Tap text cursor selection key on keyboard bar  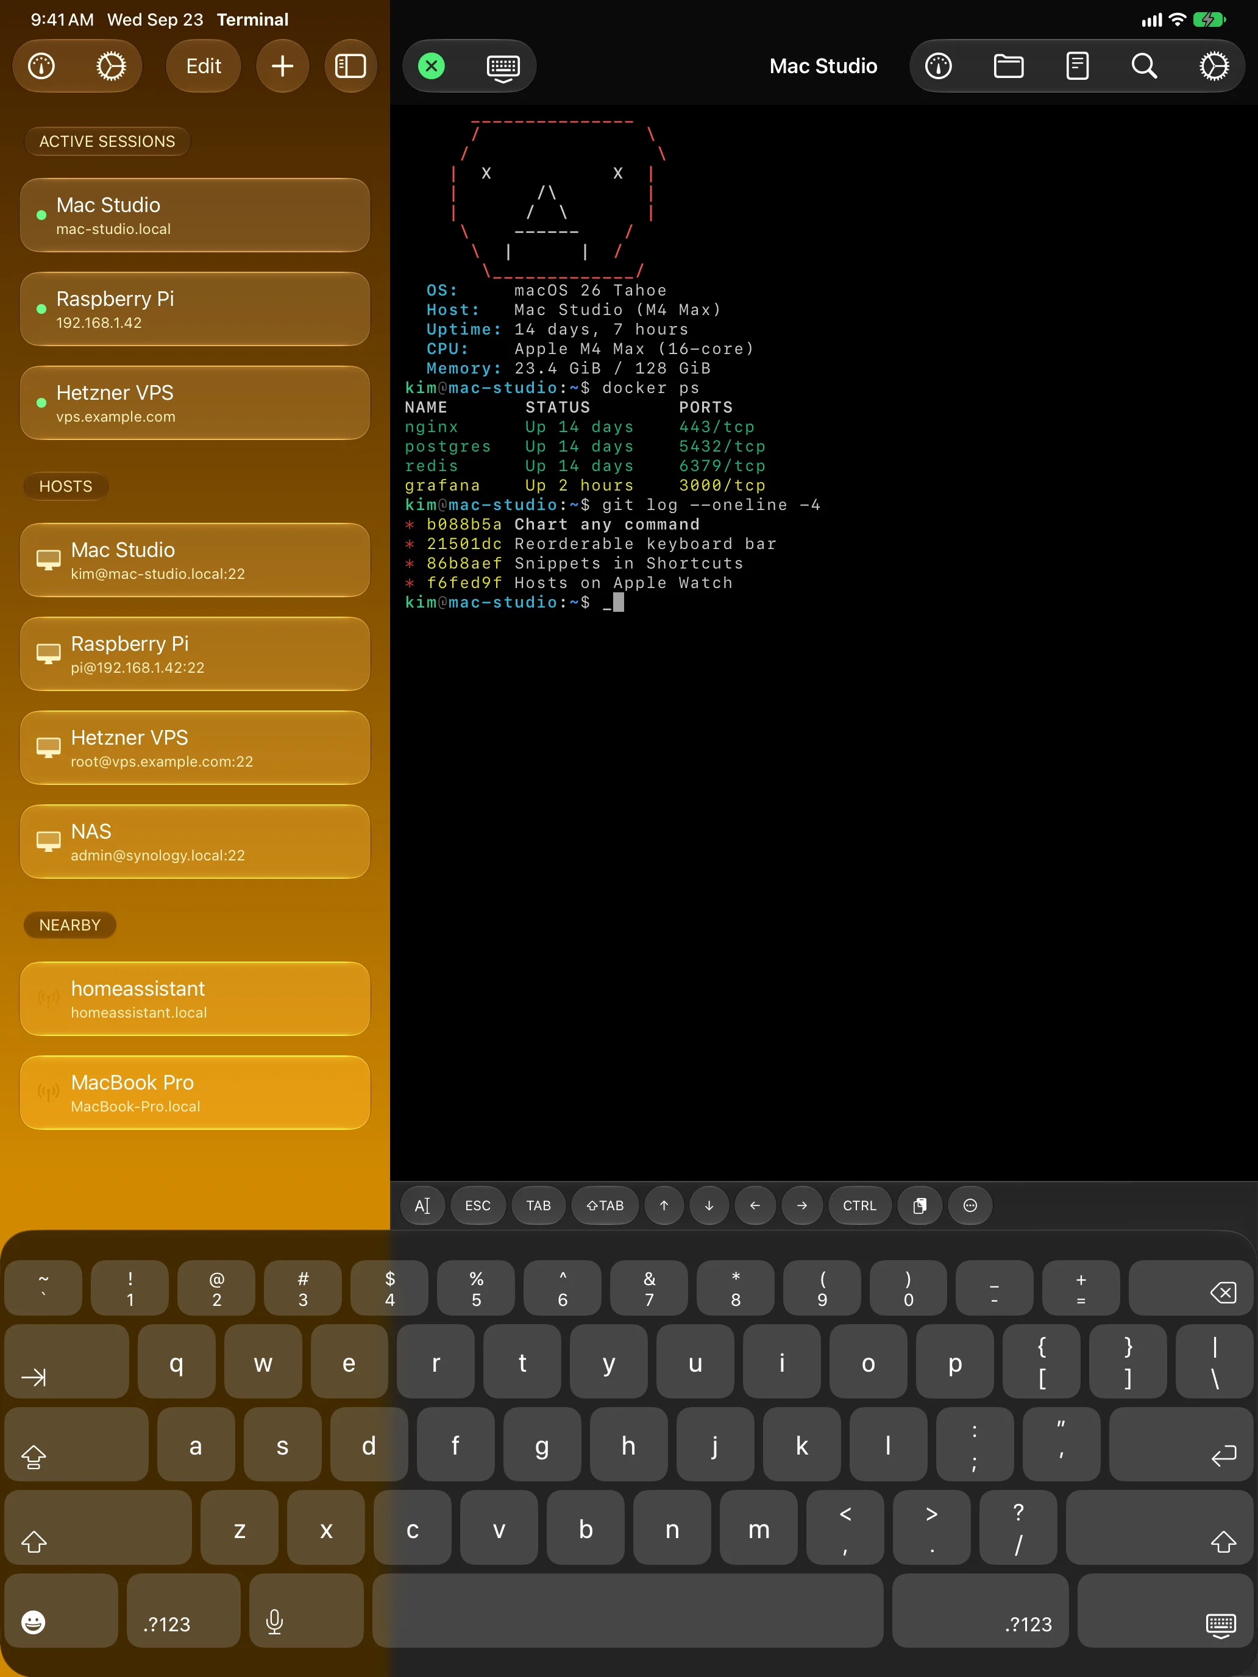pos(423,1205)
